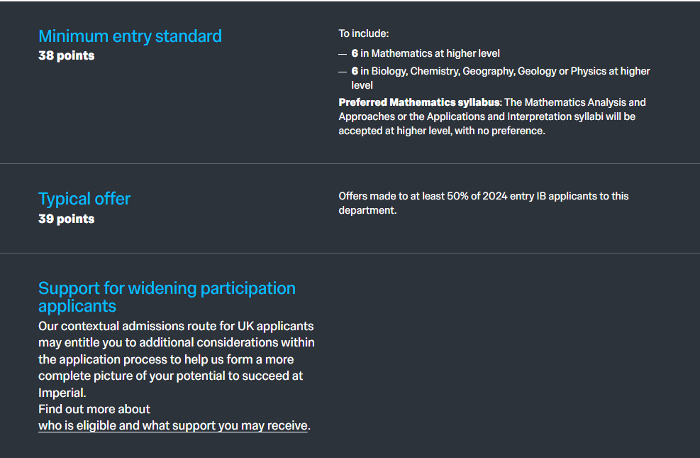This screenshot has width=700, height=458.
Task: Click the 'Biology, Chemistry, Geography' bullet item
Action: [x=500, y=71]
